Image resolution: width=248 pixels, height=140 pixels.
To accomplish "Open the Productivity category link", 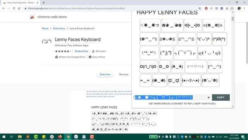I will [81, 51].
